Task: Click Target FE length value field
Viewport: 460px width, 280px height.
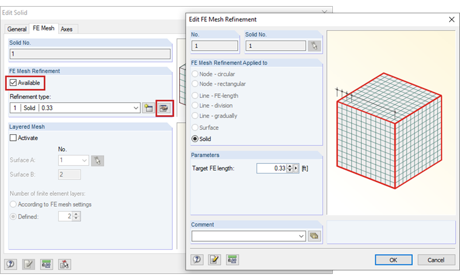Action: tap(272, 168)
